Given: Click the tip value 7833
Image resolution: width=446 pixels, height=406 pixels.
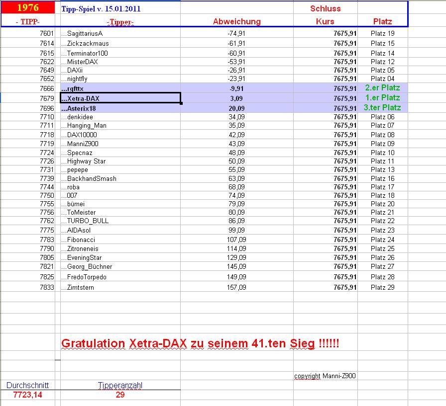Looking at the screenshot, I should [x=47, y=288].
